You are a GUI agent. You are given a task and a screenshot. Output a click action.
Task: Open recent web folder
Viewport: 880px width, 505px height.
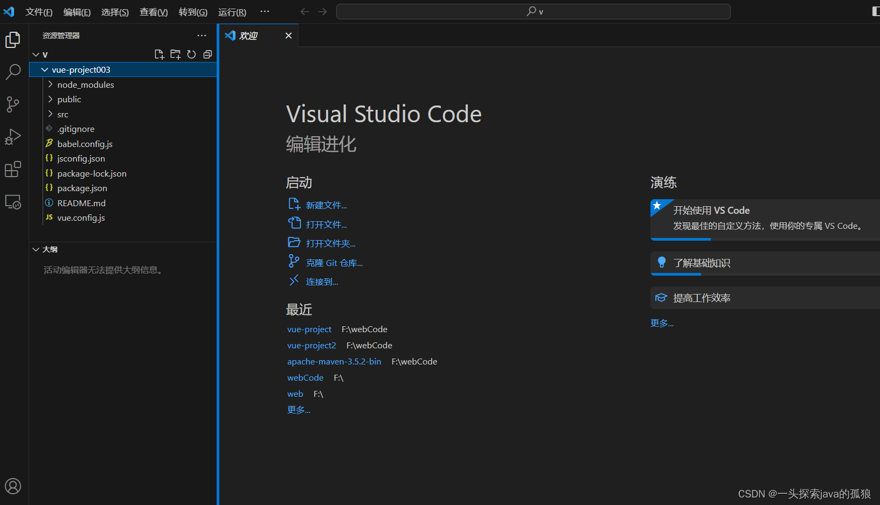click(x=295, y=394)
